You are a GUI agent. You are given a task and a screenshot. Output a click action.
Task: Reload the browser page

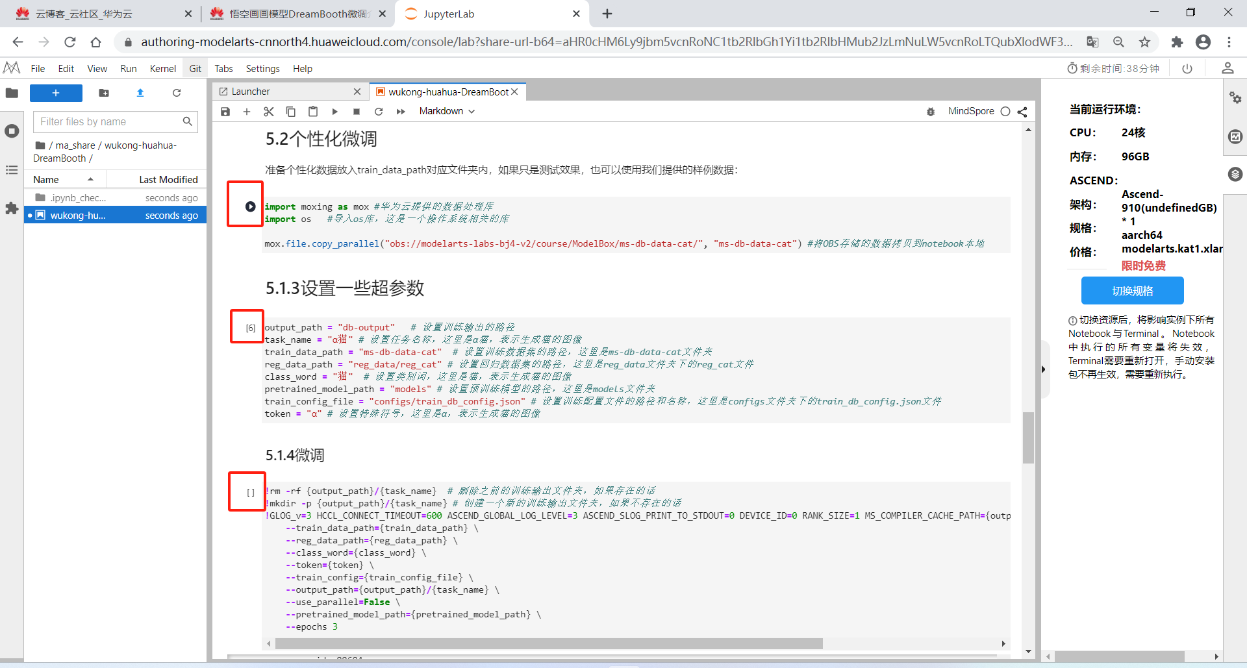(69, 42)
